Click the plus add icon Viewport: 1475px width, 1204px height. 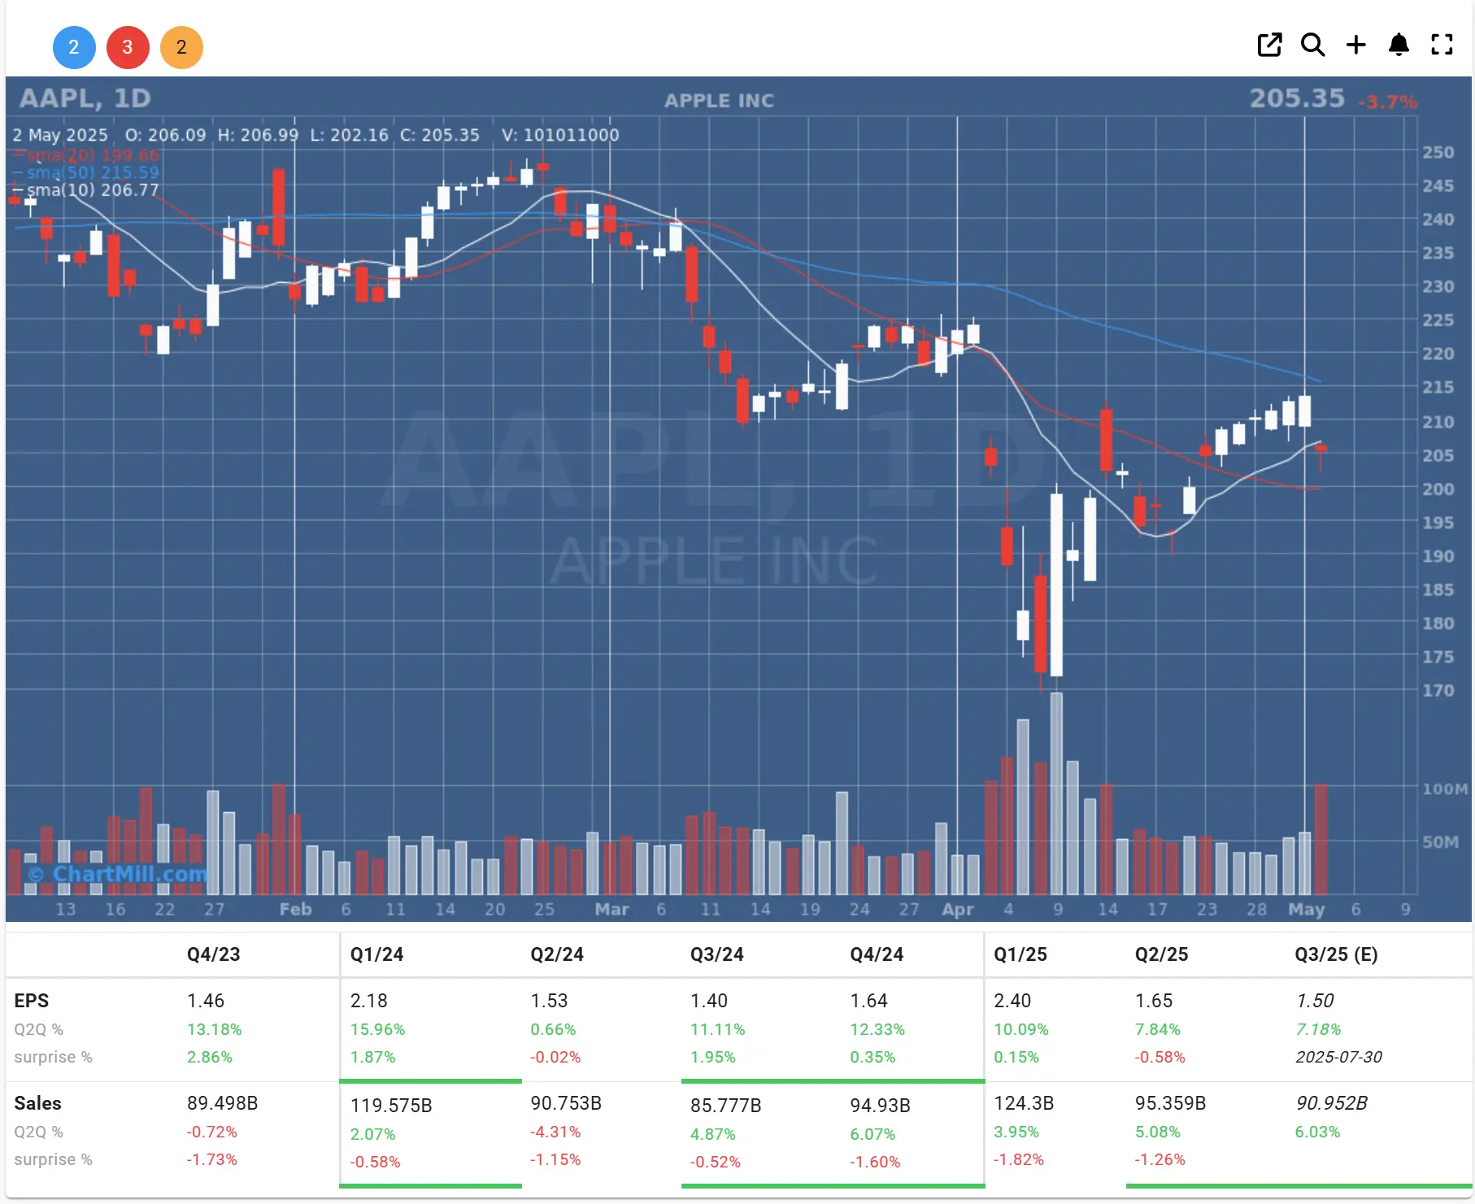(1355, 45)
